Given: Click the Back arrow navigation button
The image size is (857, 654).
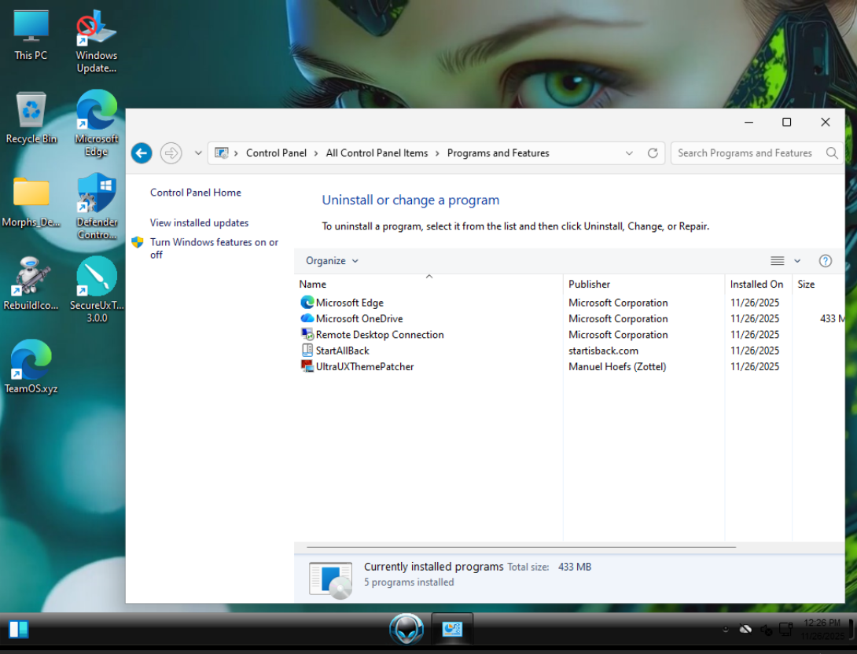Looking at the screenshot, I should (x=142, y=153).
